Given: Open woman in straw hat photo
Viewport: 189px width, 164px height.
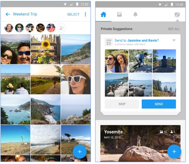Looking at the screenshot, I should [x=76, y=80].
